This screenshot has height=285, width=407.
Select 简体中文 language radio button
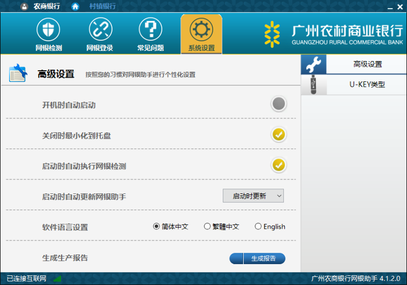[157, 227]
